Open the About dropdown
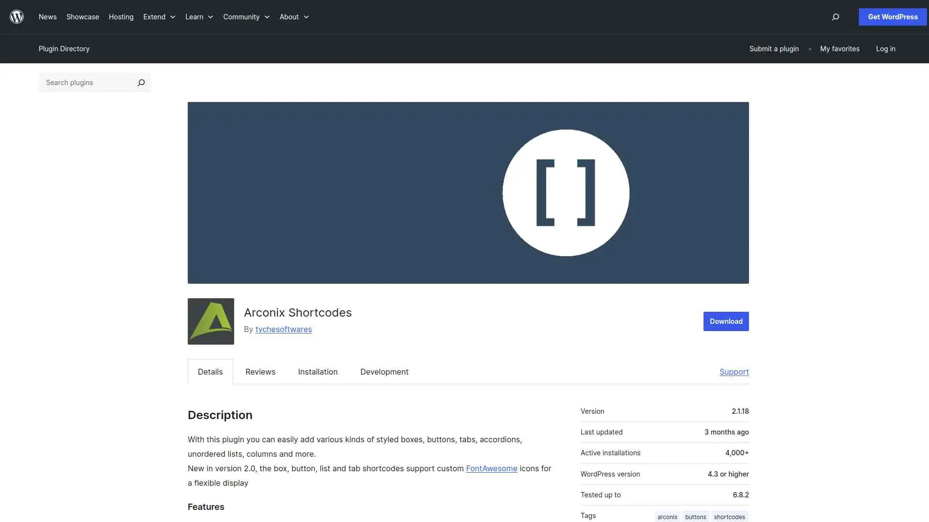 click(294, 17)
